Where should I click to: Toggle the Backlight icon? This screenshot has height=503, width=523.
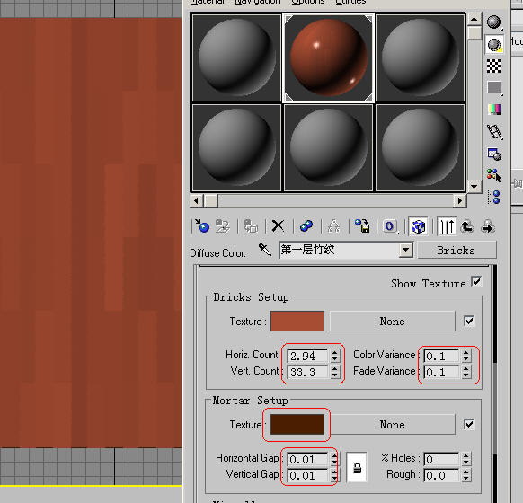point(493,44)
